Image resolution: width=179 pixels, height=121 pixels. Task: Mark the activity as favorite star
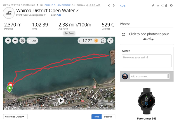point(158,6)
